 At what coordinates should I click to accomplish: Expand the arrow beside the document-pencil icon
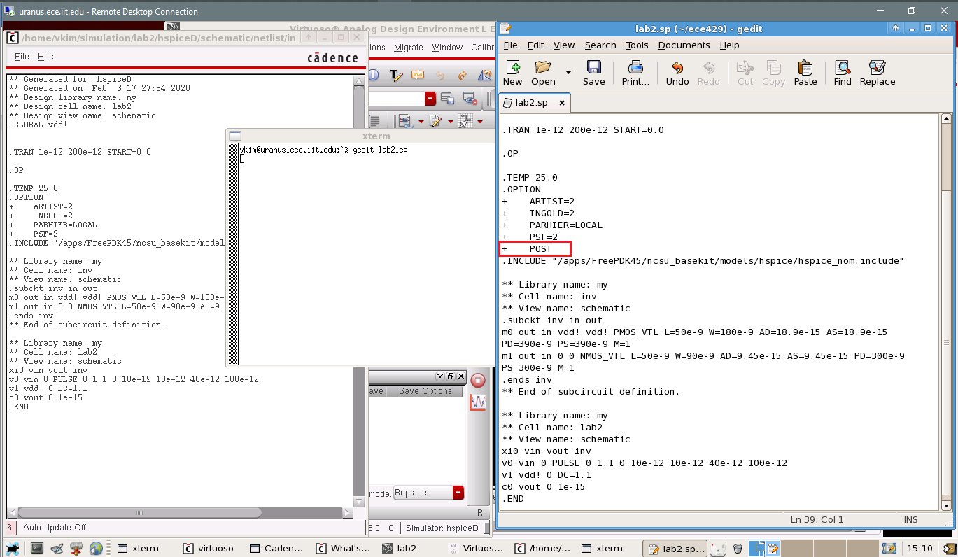(450, 122)
